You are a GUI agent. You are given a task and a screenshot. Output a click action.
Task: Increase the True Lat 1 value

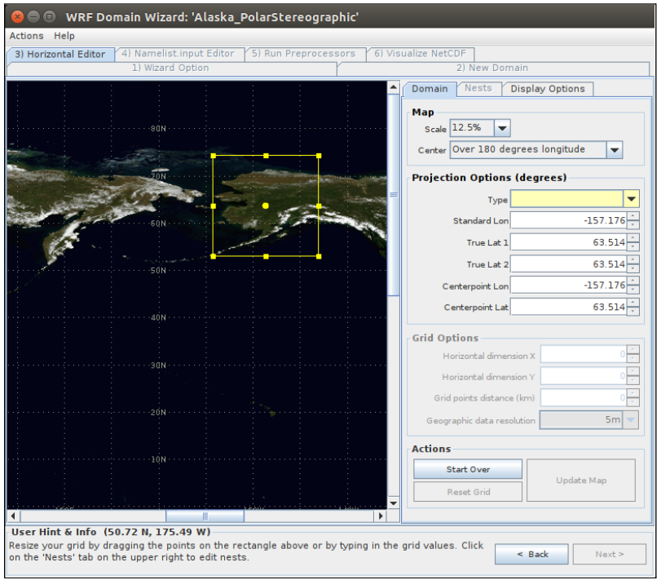point(633,238)
